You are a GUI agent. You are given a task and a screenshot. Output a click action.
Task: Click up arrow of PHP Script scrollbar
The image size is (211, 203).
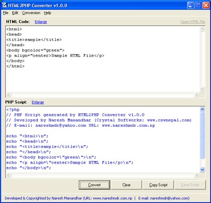202,110
